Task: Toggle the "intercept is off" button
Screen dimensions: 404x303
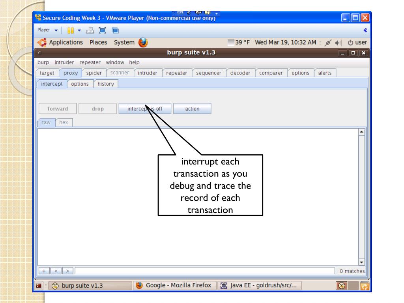Action: pos(145,109)
